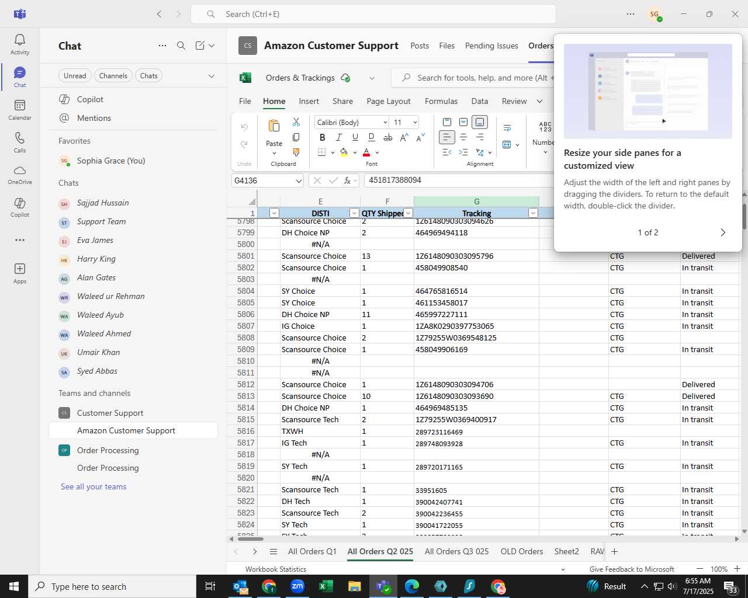Toggle italic formatting
Screen dimensions: 748x598
pos(338,137)
